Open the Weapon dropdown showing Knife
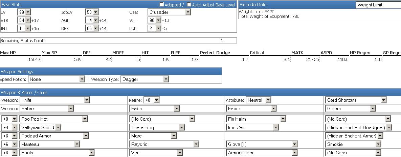 54,100
